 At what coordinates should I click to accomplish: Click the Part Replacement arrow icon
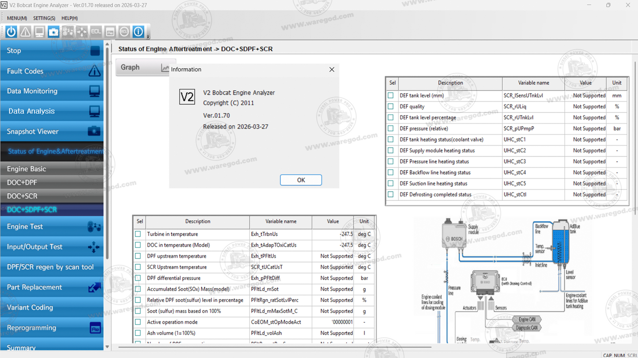pos(94,288)
